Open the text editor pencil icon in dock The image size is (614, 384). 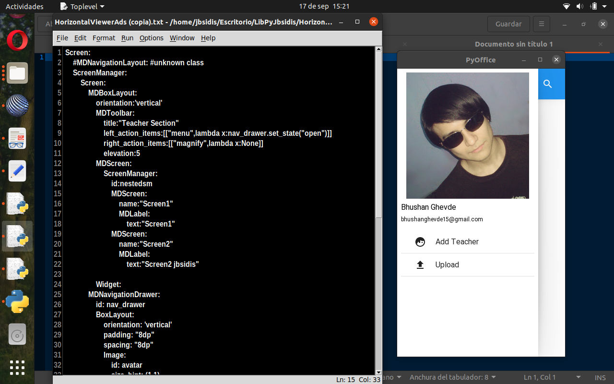click(x=17, y=171)
